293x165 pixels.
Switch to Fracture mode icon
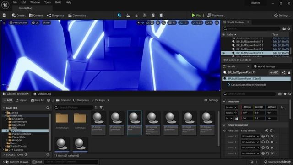[x=162, y=15]
